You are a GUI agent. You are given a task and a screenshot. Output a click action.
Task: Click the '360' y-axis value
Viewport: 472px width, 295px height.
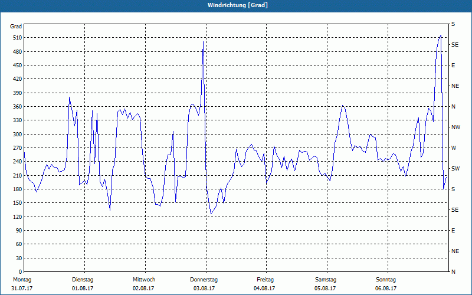18,107
